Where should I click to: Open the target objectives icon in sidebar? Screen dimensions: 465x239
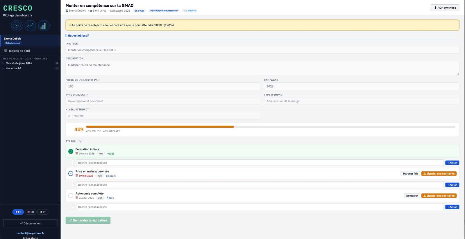pyautogui.click(x=17, y=26)
